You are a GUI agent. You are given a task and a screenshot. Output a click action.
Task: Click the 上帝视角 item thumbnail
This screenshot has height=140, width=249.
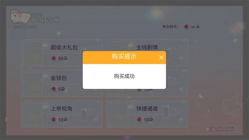[x=33, y=114]
